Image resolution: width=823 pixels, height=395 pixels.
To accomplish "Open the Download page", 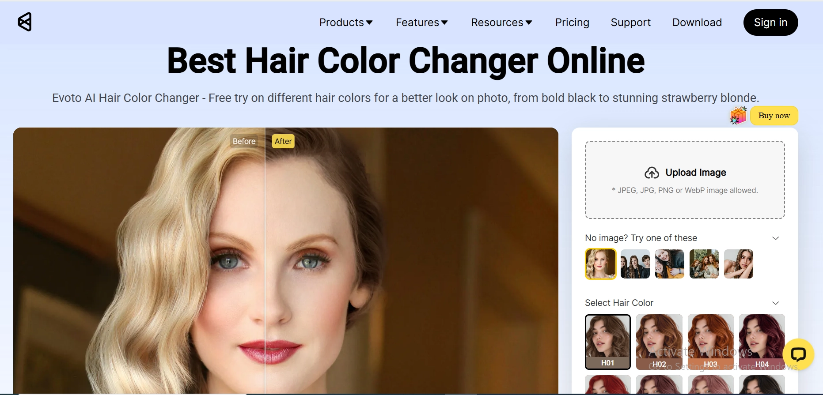I will 697,23.
